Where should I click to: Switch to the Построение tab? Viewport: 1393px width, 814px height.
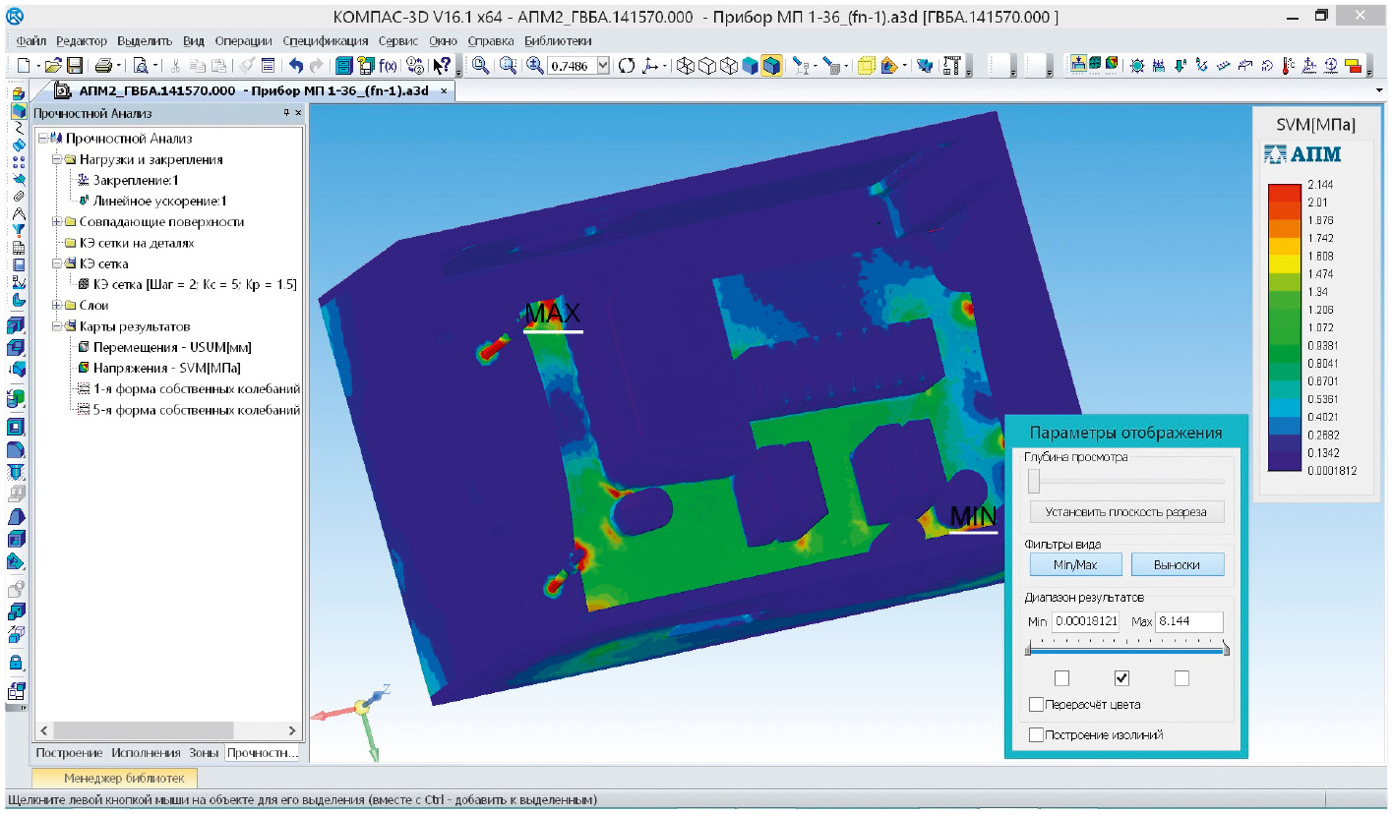(x=69, y=753)
